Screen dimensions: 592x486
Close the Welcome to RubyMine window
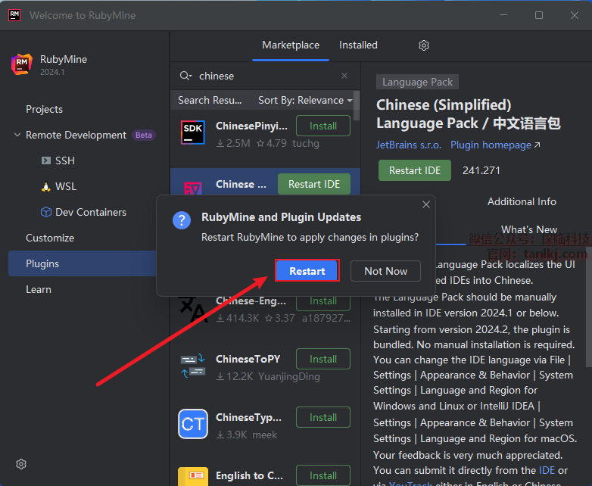(575, 15)
